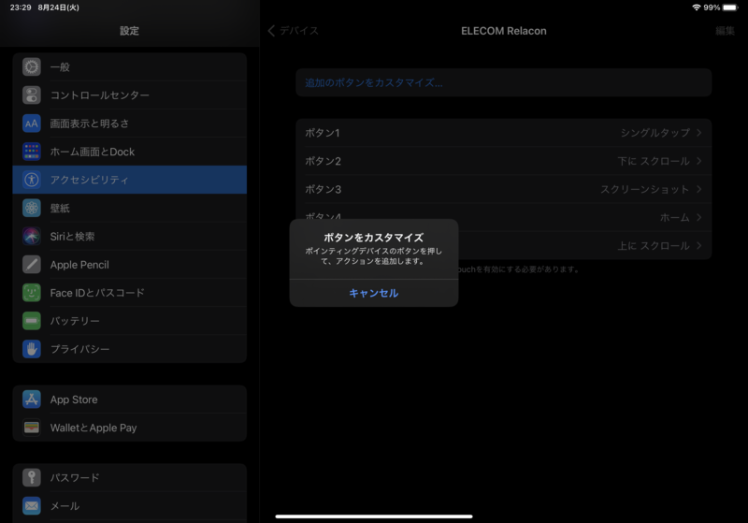Expand the ホーム row chevron
Image resolution: width=748 pixels, height=523 pixels.
[x=698, y=217]
